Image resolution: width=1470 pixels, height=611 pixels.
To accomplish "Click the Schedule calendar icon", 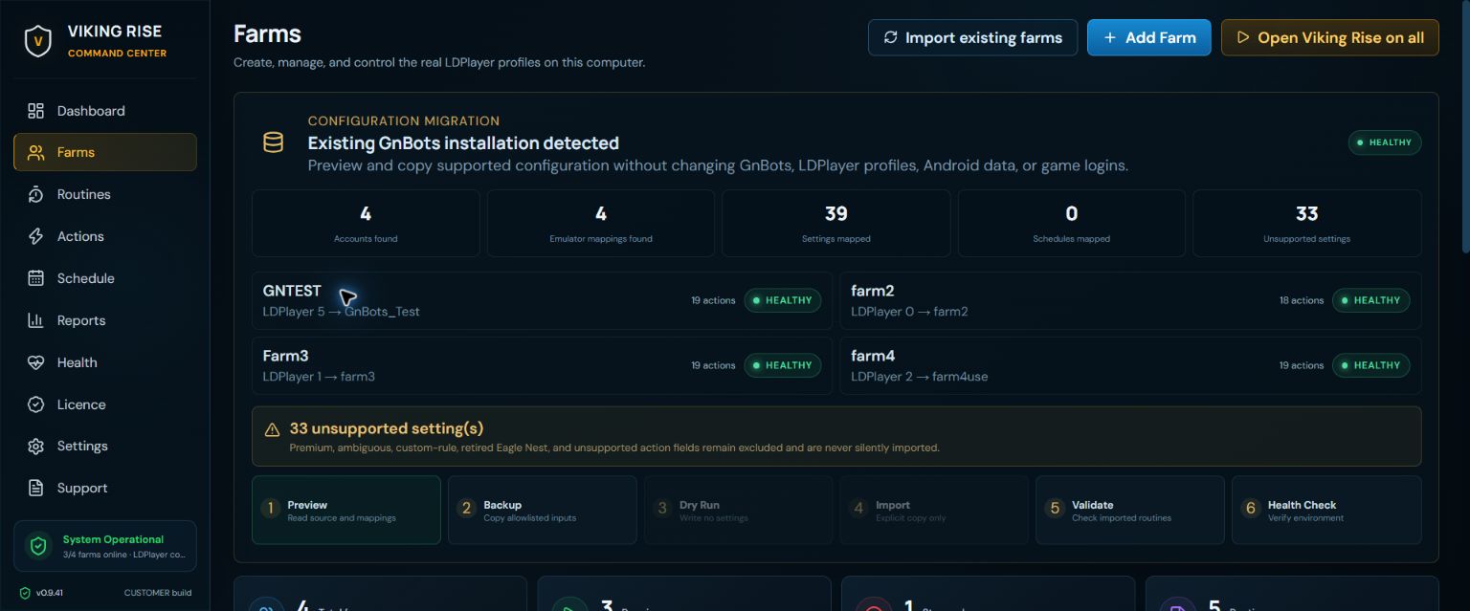I will [x=35, y=278].
